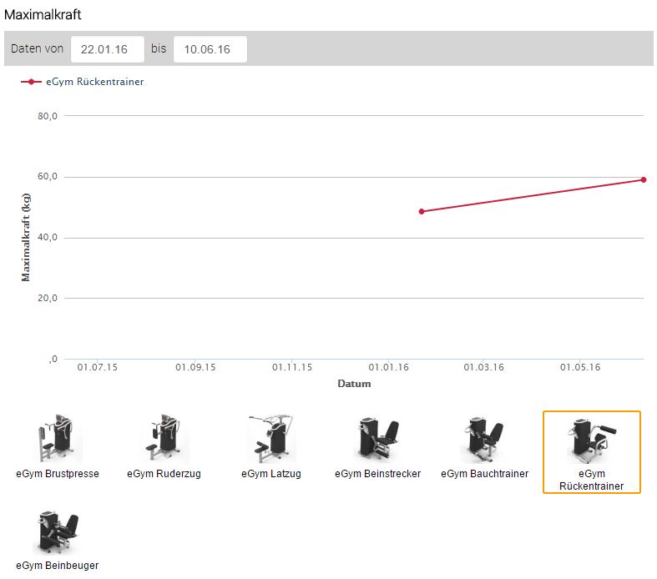657x579 pixels.
Task: Pick the eGym Beinstrecker machine image
Action: tap(377, 439)
